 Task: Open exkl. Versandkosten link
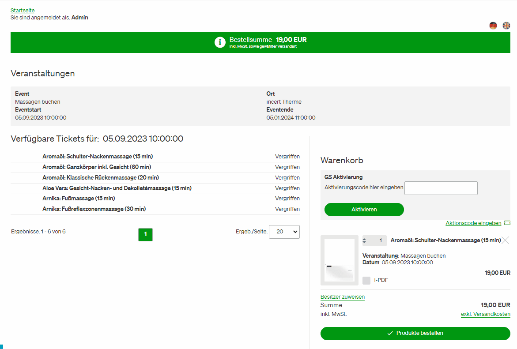(x=485, y=314)
